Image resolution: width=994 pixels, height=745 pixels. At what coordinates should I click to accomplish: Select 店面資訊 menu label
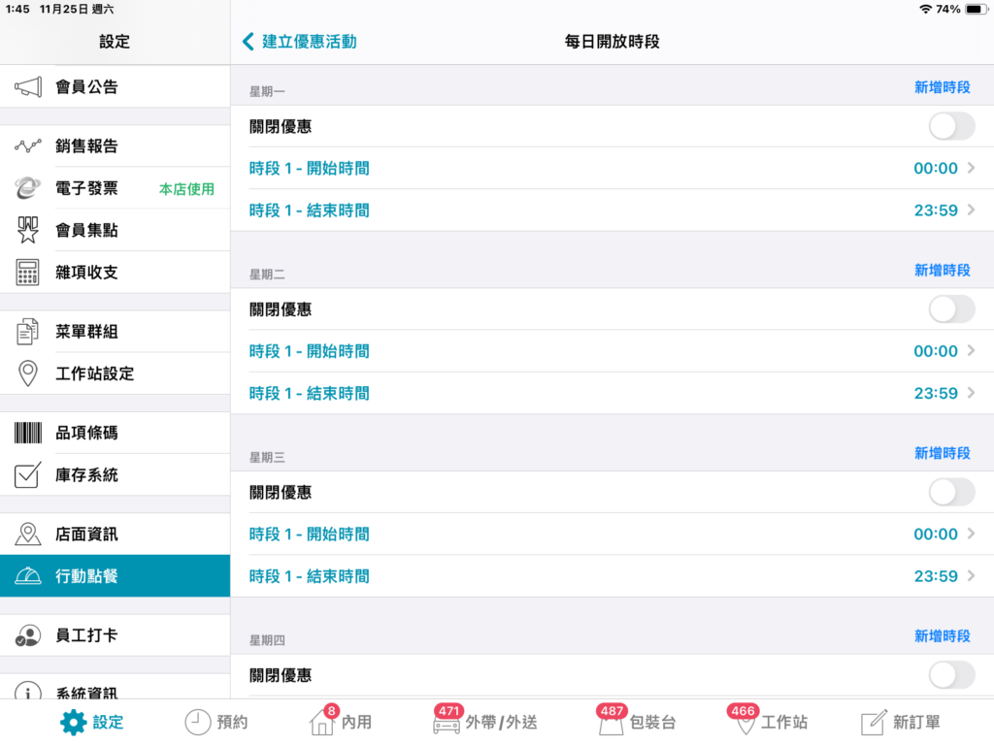point(86,534)
